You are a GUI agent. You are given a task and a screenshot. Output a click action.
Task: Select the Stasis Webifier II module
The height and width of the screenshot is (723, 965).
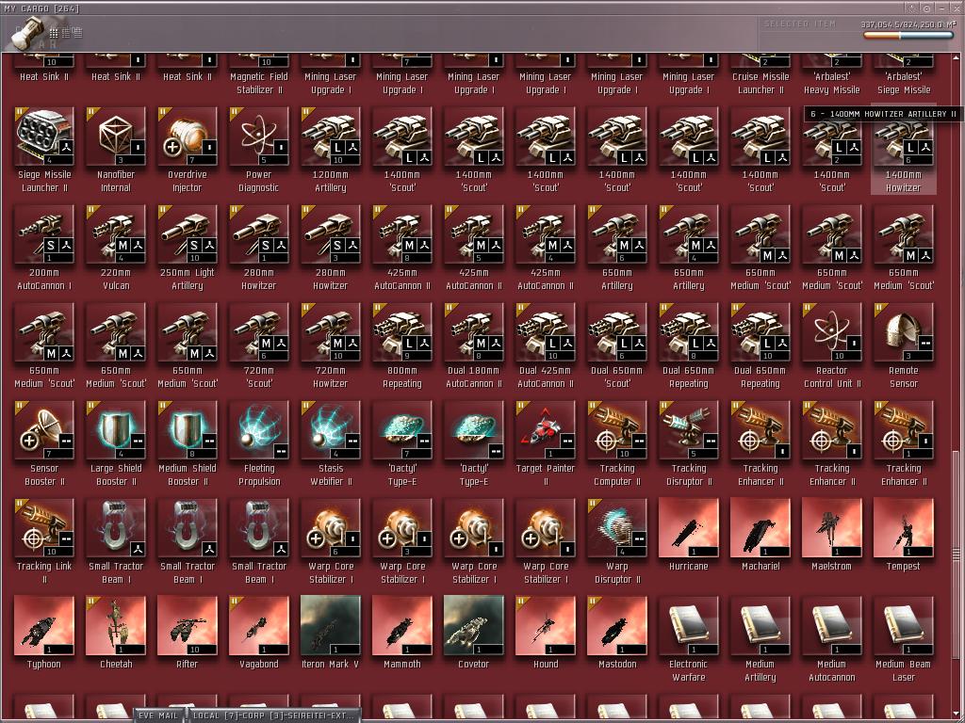[x=331, y=443]
